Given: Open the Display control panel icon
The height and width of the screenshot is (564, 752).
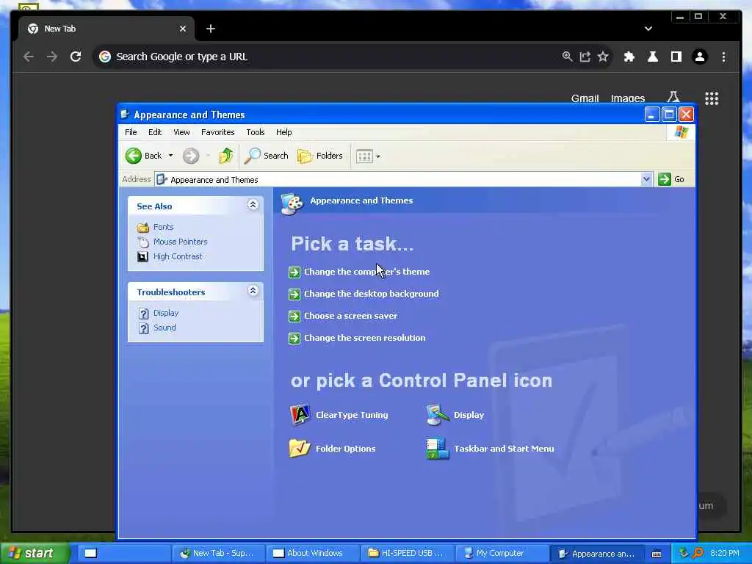Looking at the screenshot, I should [x=438, y=415].
